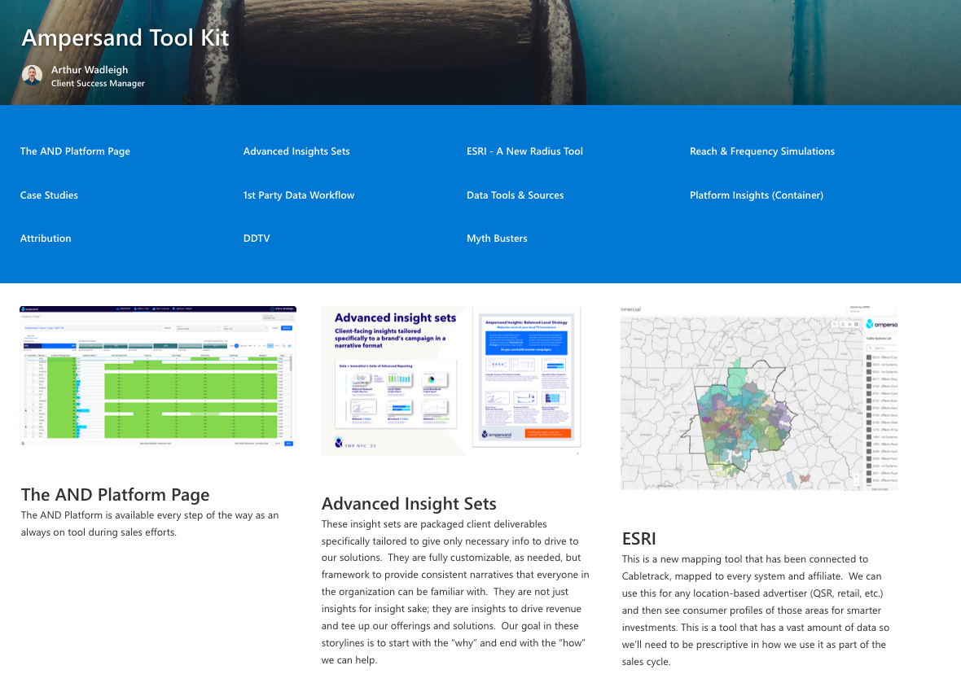Open The AND Platform Page link

pos(75,151)
